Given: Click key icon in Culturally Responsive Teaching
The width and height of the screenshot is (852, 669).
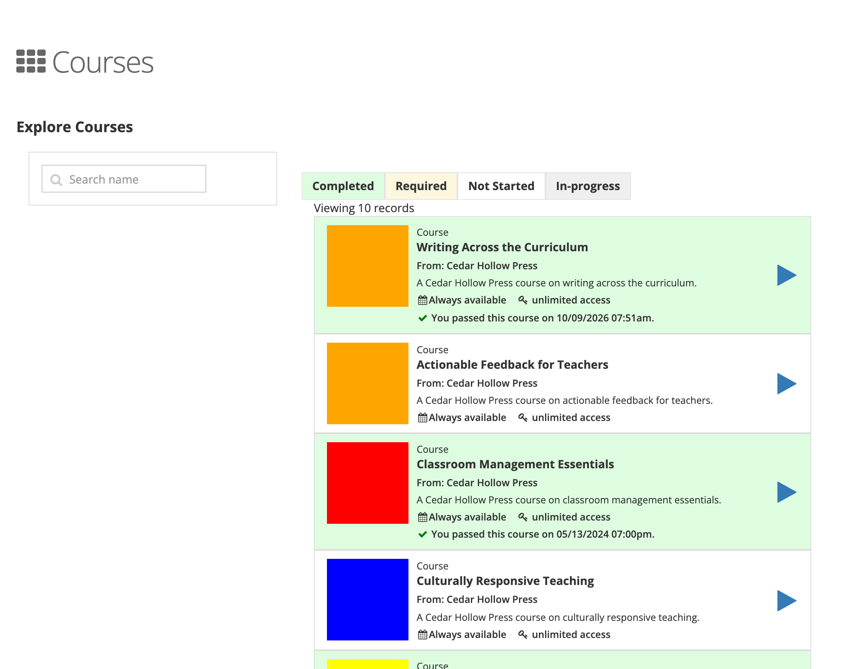Looking at the screenshot, I should point(523,635).
